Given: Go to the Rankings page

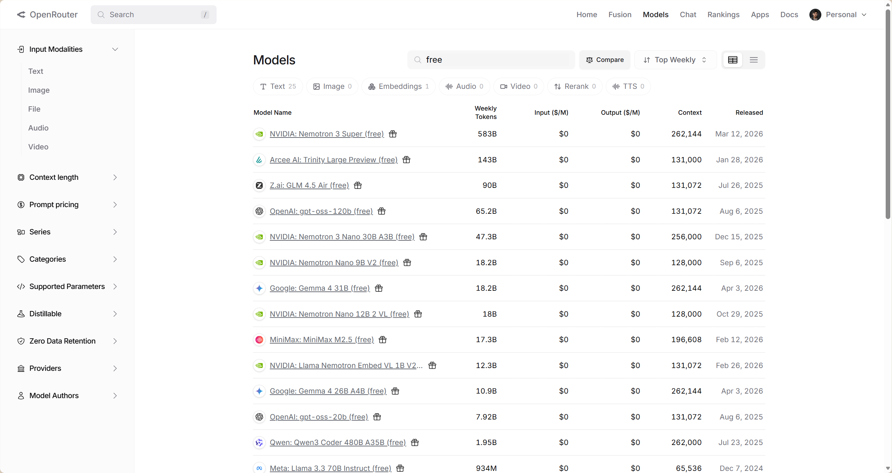Looking at the screenshot, I should (x=723, y=15).
